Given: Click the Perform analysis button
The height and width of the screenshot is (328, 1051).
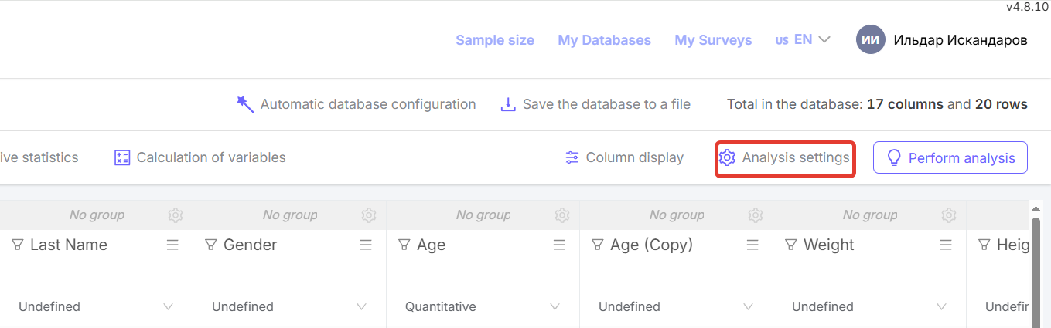Looking at the screenshot, I should 950,157.
